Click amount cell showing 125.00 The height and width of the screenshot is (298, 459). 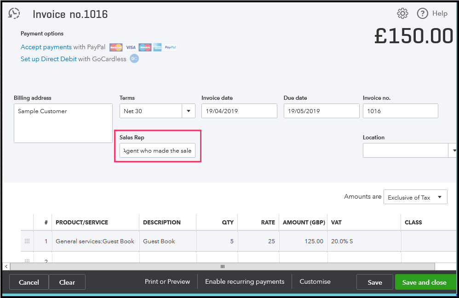(x=303, y=241)
